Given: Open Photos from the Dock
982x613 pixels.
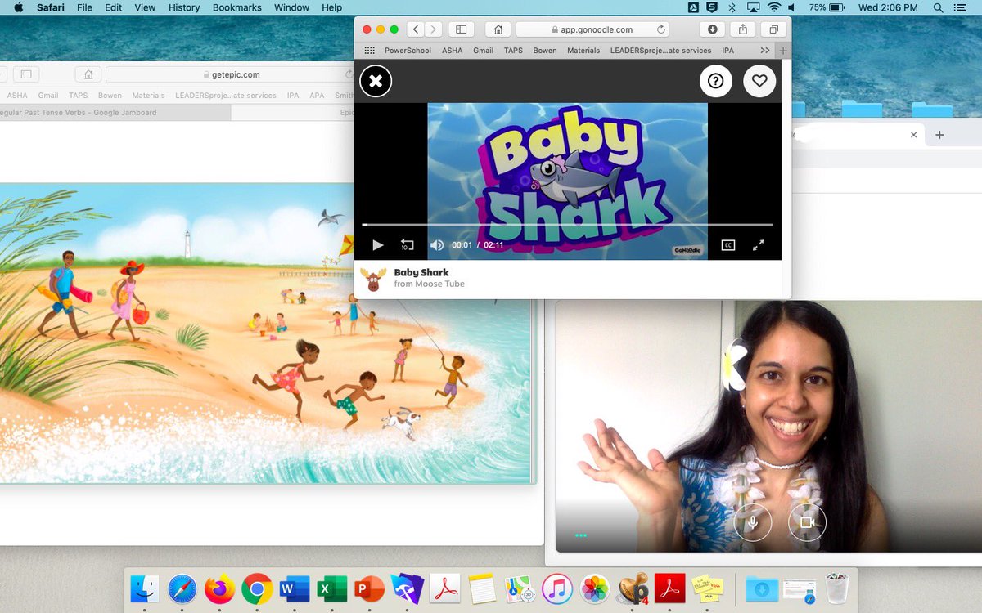Looking at the screenshot, I should coord(595,588).
